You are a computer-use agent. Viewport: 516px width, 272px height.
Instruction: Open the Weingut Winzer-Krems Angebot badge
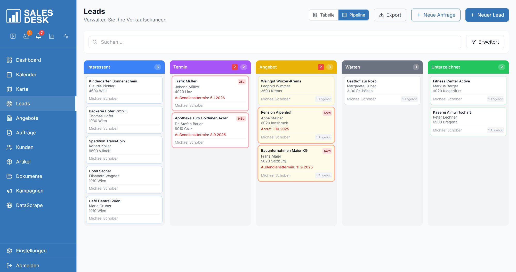323,99
